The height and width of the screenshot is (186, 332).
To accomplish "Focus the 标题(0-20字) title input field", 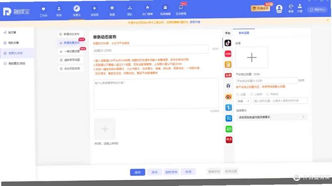I will [x=151, y=50].
